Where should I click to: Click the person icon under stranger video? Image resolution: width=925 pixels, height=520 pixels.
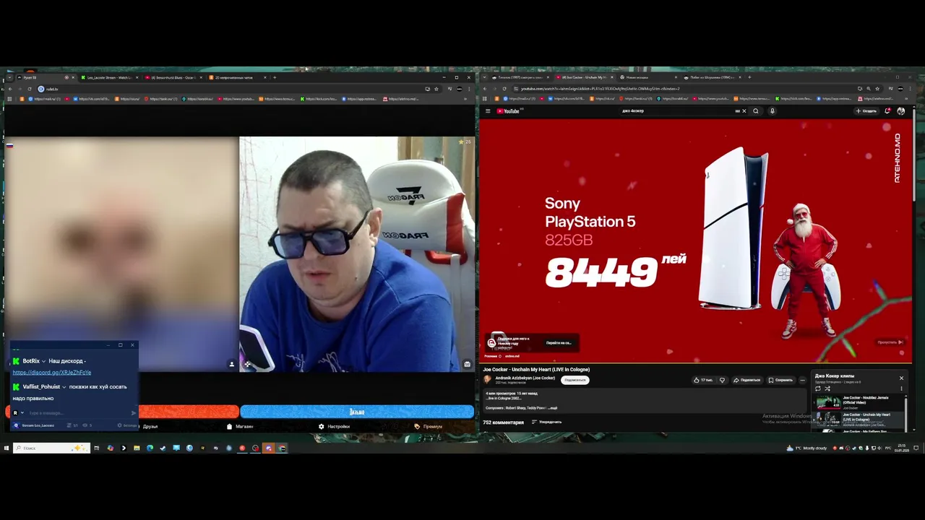(231, 364)
